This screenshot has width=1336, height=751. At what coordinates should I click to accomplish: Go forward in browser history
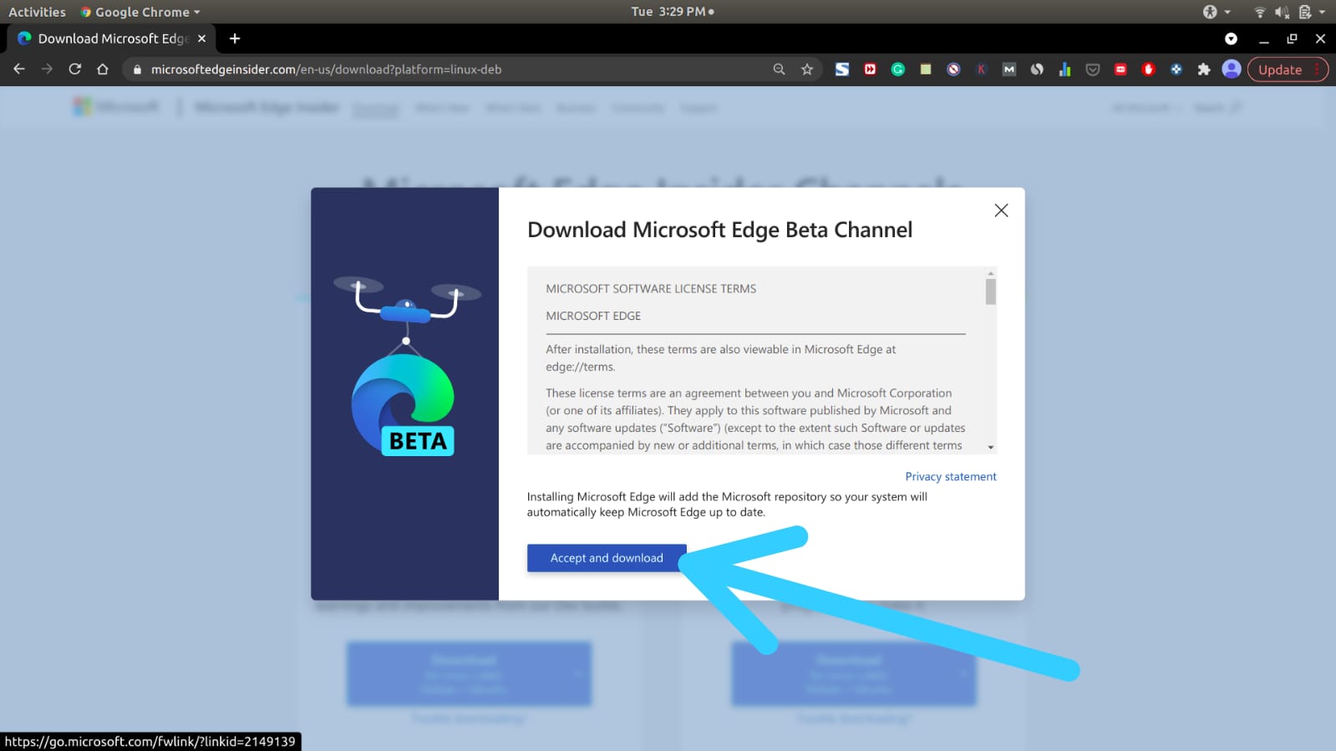[x=47, y=69]
